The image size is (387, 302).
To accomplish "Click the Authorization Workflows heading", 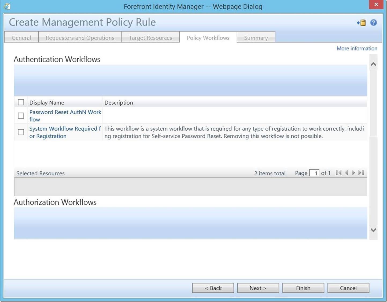I will [x=55, y=202].
